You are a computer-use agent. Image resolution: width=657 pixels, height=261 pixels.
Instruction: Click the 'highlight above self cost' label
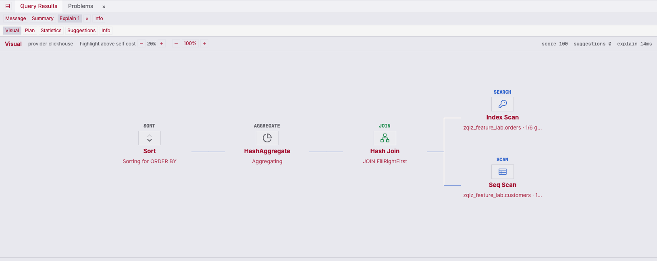pyautogui.click(x=108, y=44)
